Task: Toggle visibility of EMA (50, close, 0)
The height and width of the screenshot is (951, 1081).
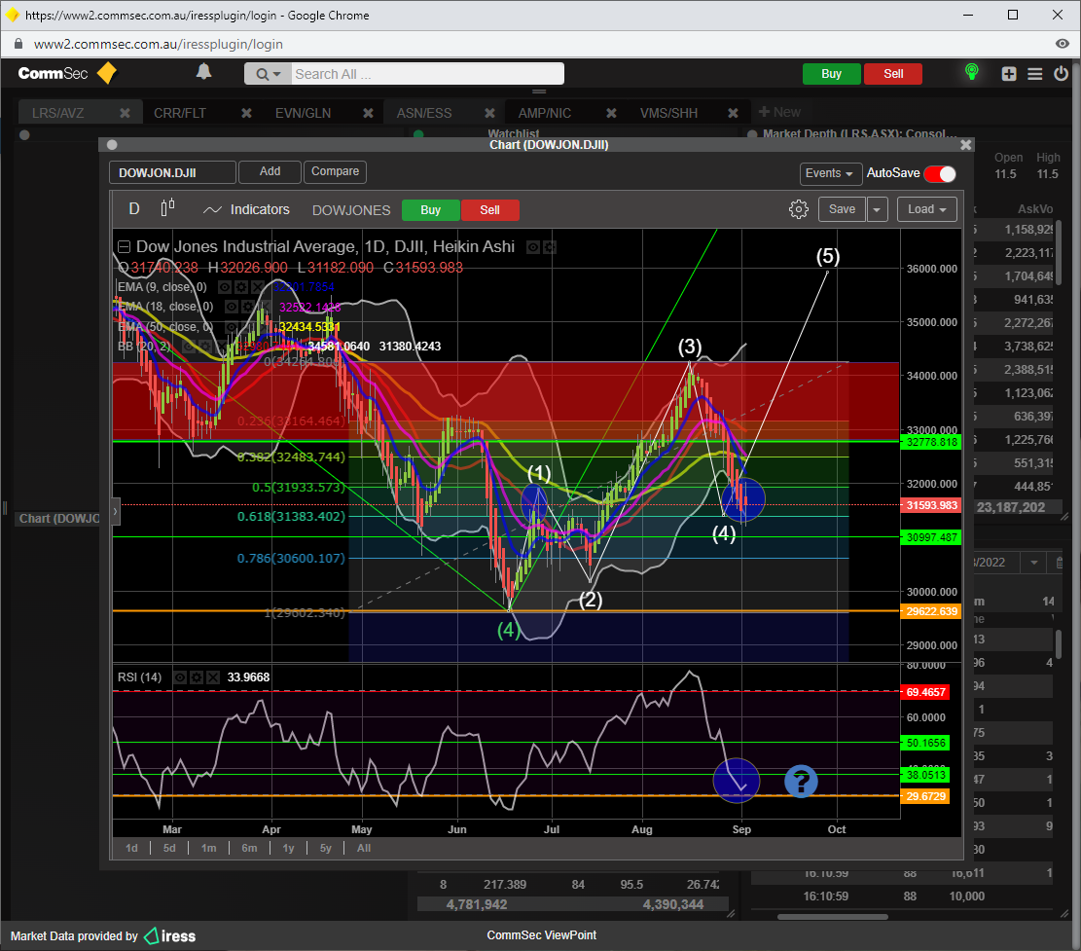Action: pyautogui.click(x=232, y=326)
